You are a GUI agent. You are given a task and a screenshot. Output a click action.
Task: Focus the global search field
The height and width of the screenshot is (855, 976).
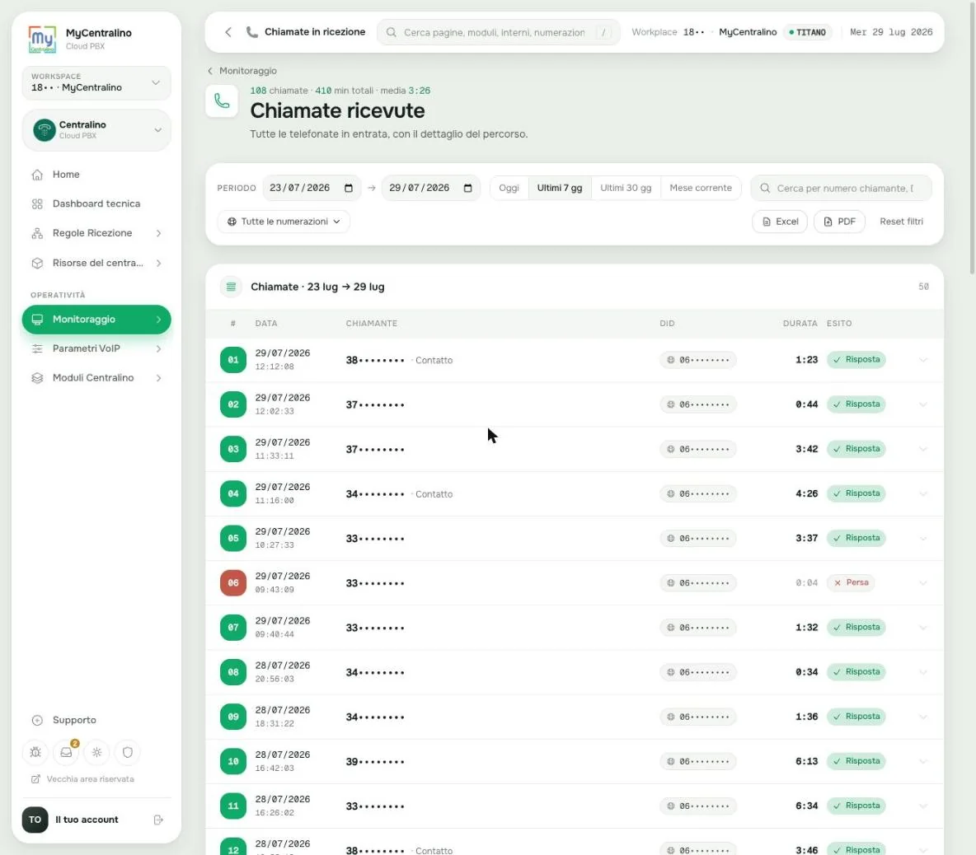click(498, 32)
